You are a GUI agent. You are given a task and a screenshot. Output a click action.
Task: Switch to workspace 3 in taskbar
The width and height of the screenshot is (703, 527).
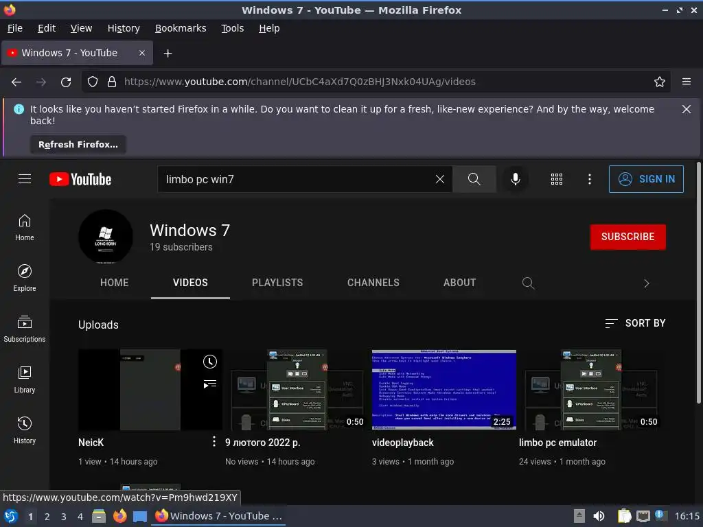coord(64,517)
